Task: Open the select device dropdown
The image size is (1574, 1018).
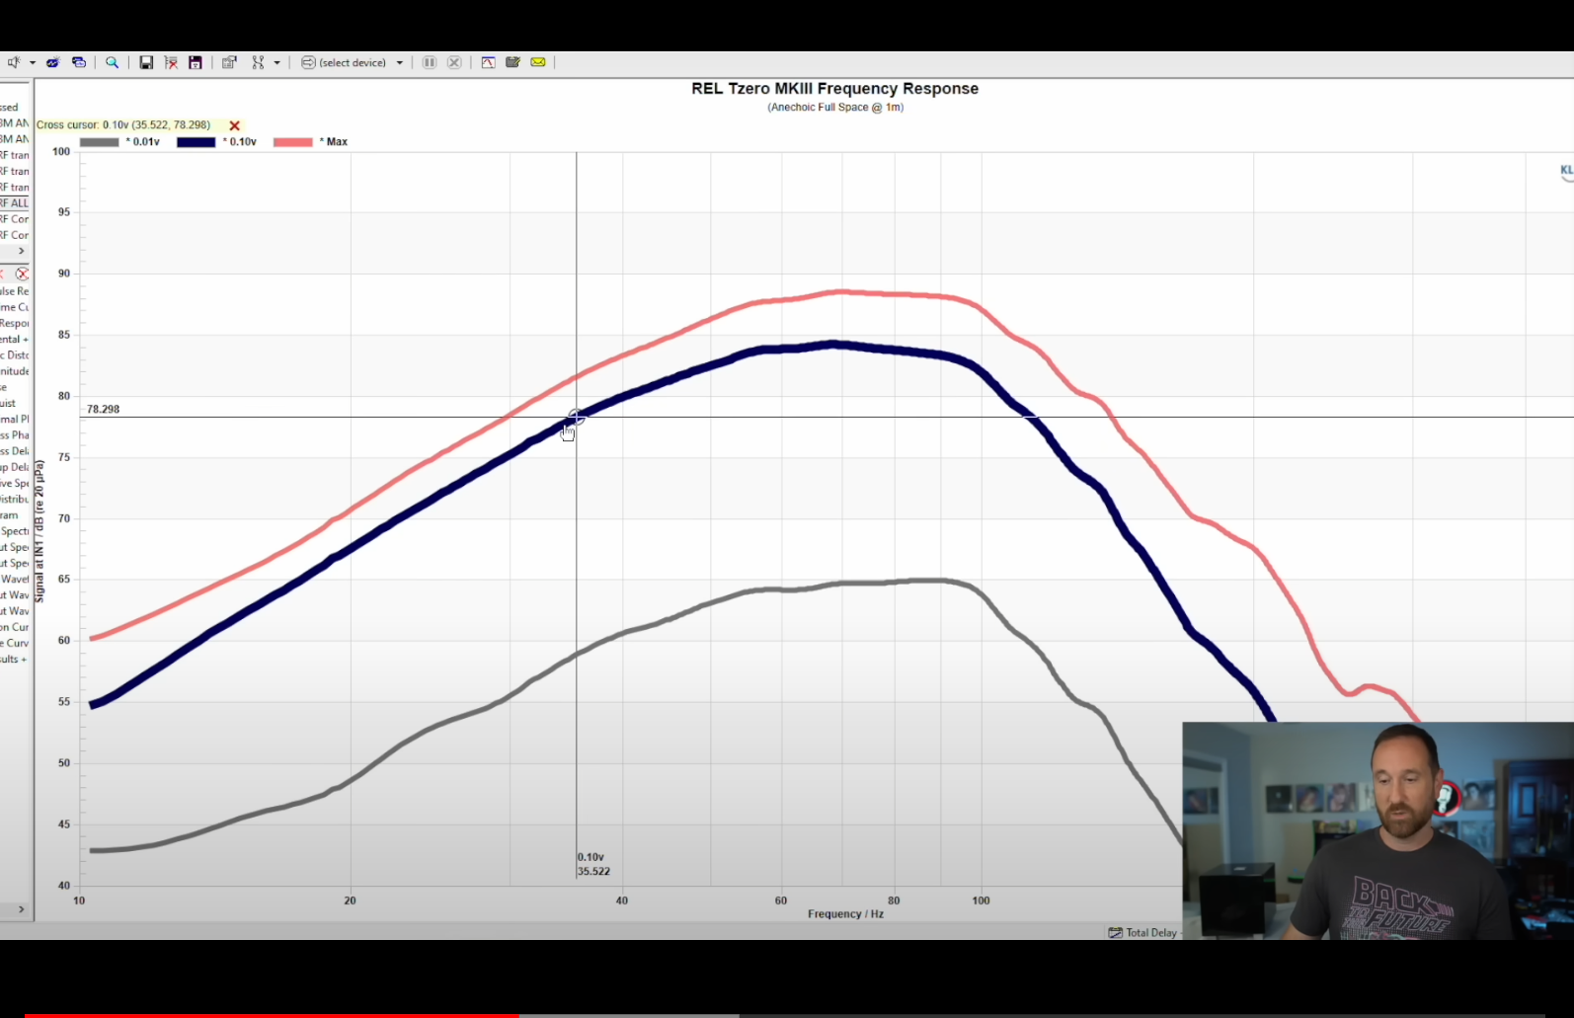Action: [x=353, y=62]
